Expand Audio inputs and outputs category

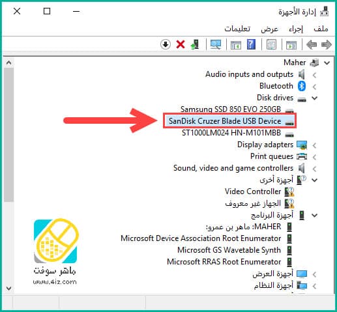[x=314, y=75]
